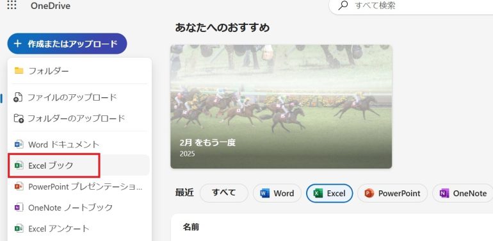Click the 最近 label
The image size is (493, 241).
[184, 193]
